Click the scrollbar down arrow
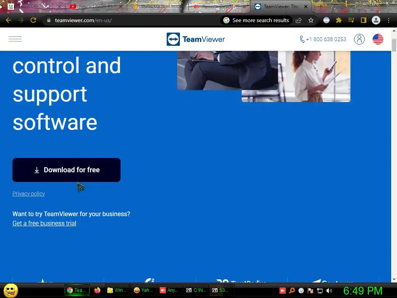The image size is (397, 298). click(x=394, y=279)
